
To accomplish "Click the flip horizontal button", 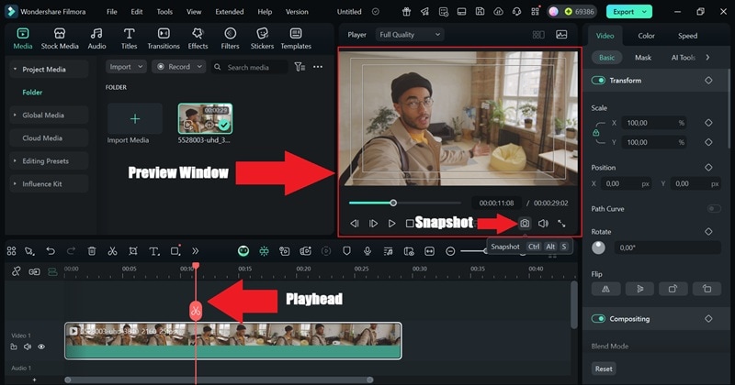I will (x=605, y=289).
